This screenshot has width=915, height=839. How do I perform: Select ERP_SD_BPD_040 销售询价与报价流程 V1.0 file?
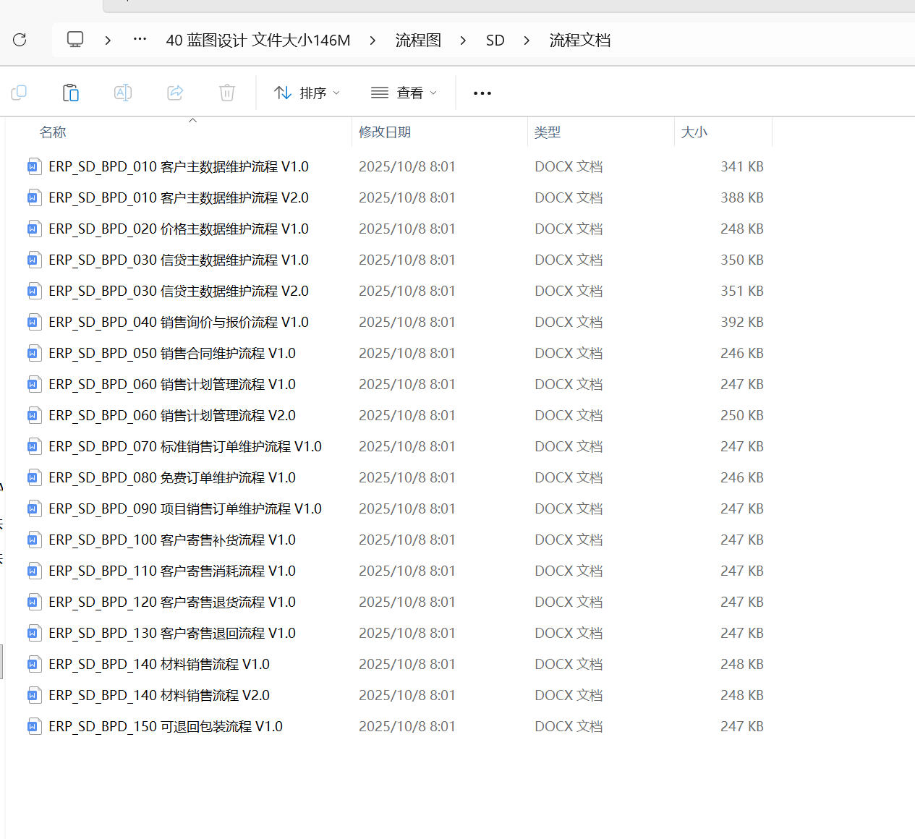pyautogui.click(x=178, y=322)
